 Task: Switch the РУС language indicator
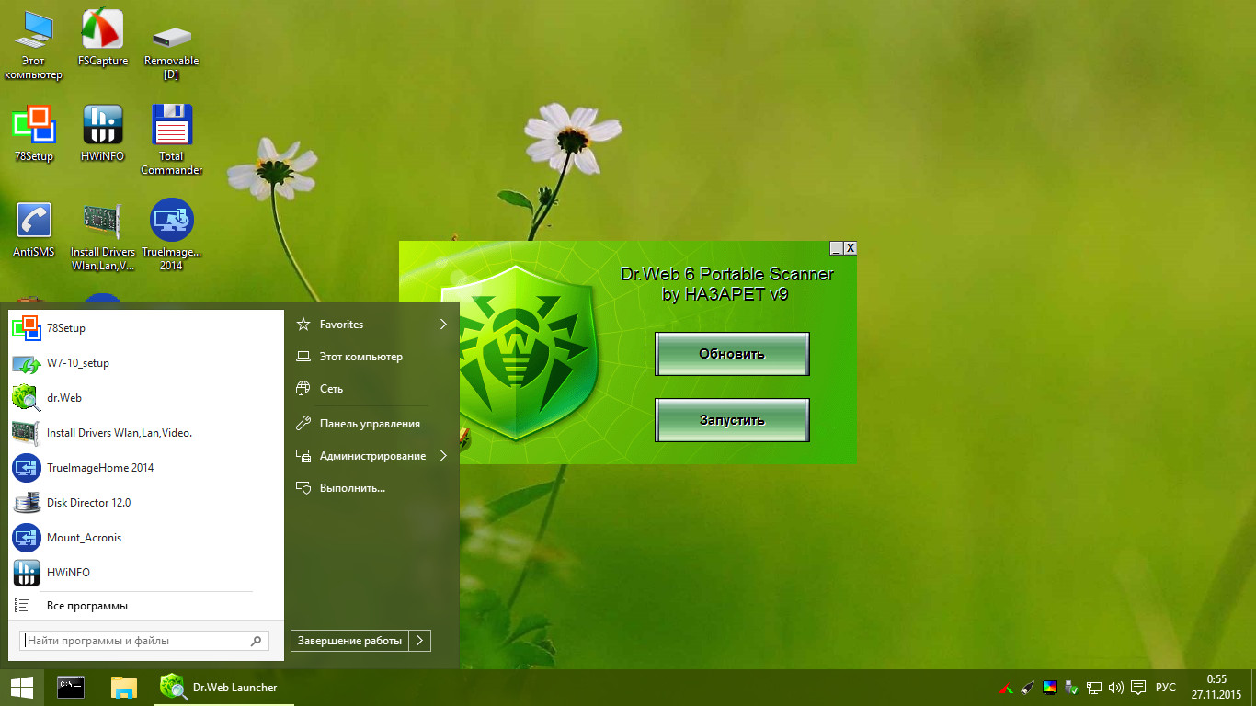(x=1165, y=687)
